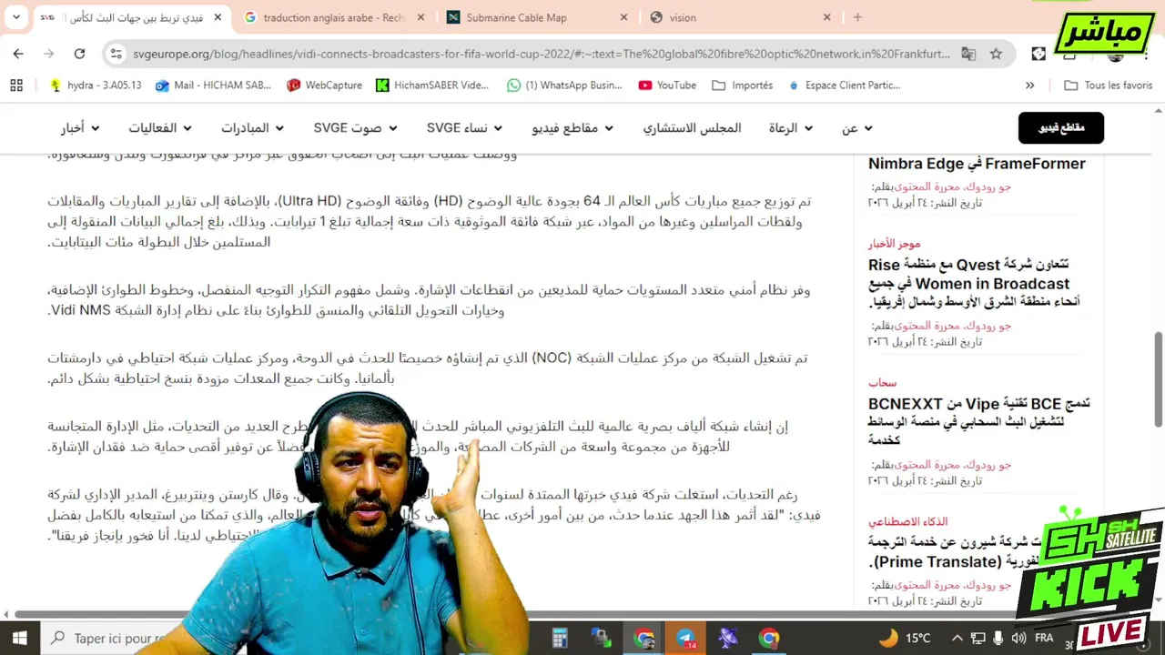This screenshot has width=1165, height=655.
Task: Open site information icon in address bar
Action: pos(116,54)
